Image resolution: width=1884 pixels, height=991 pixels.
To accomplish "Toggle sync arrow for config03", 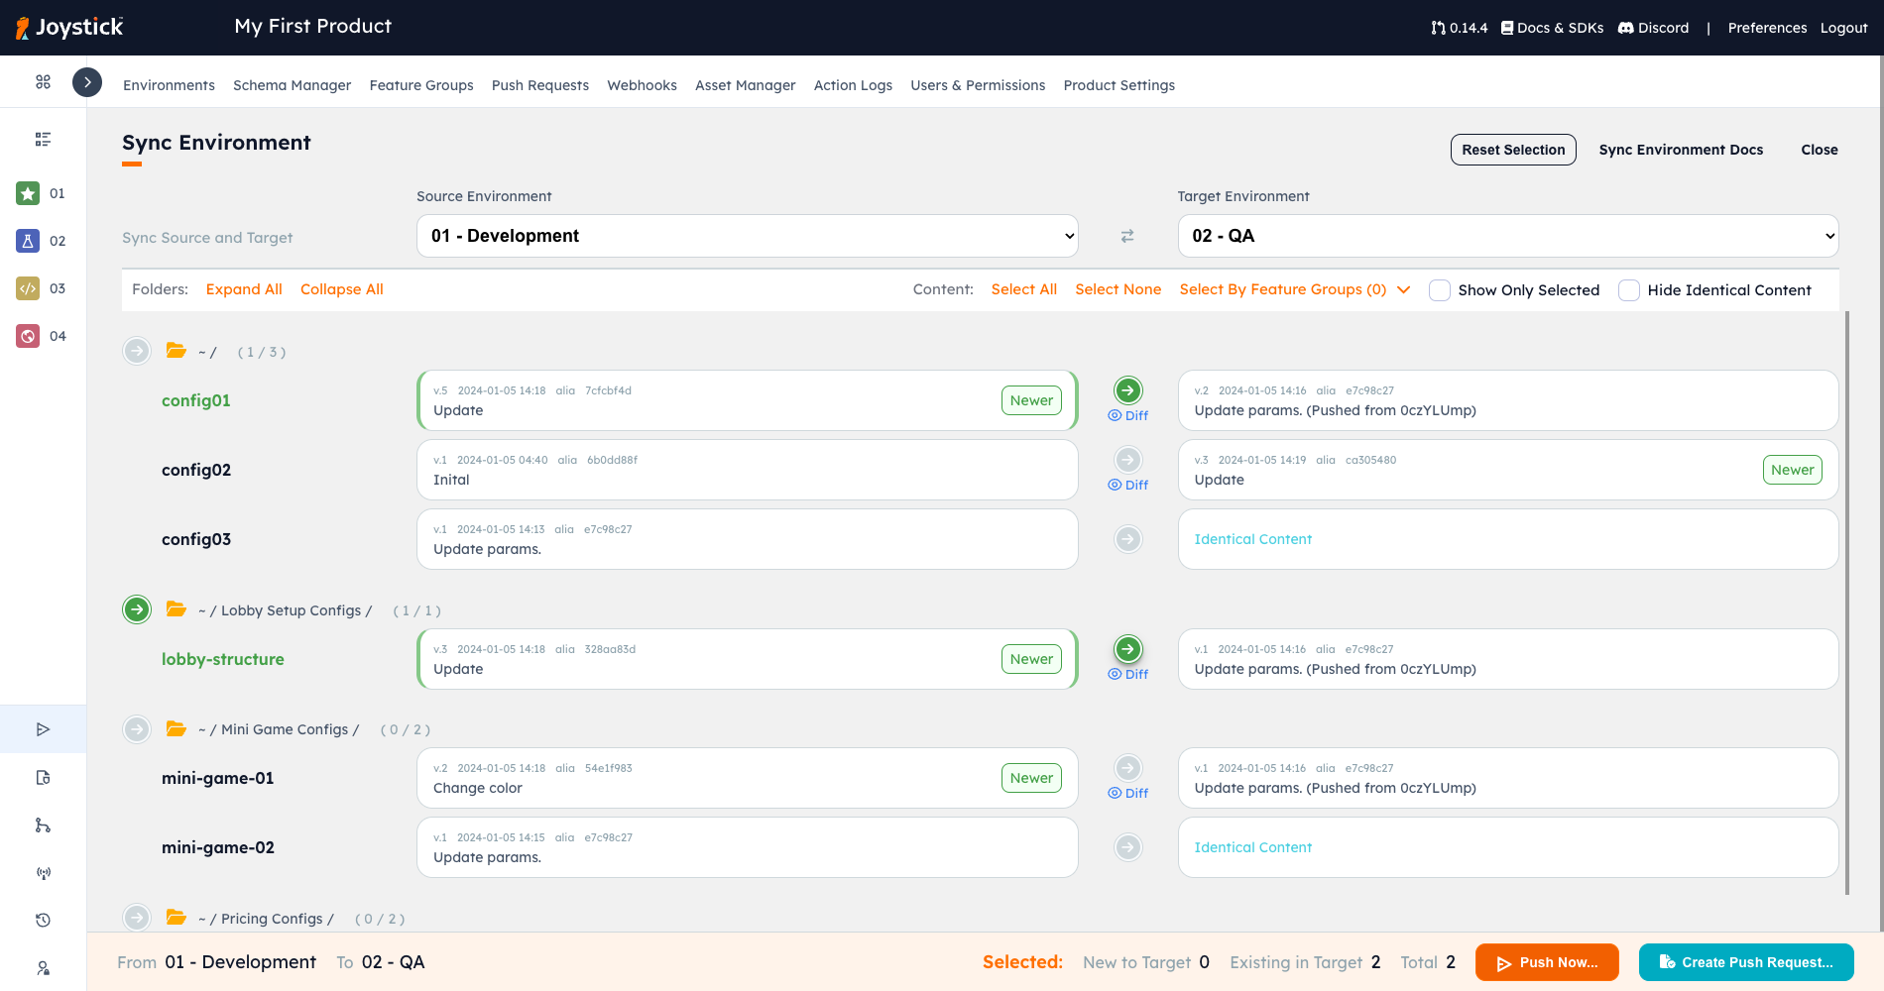I will point(1128,539).
